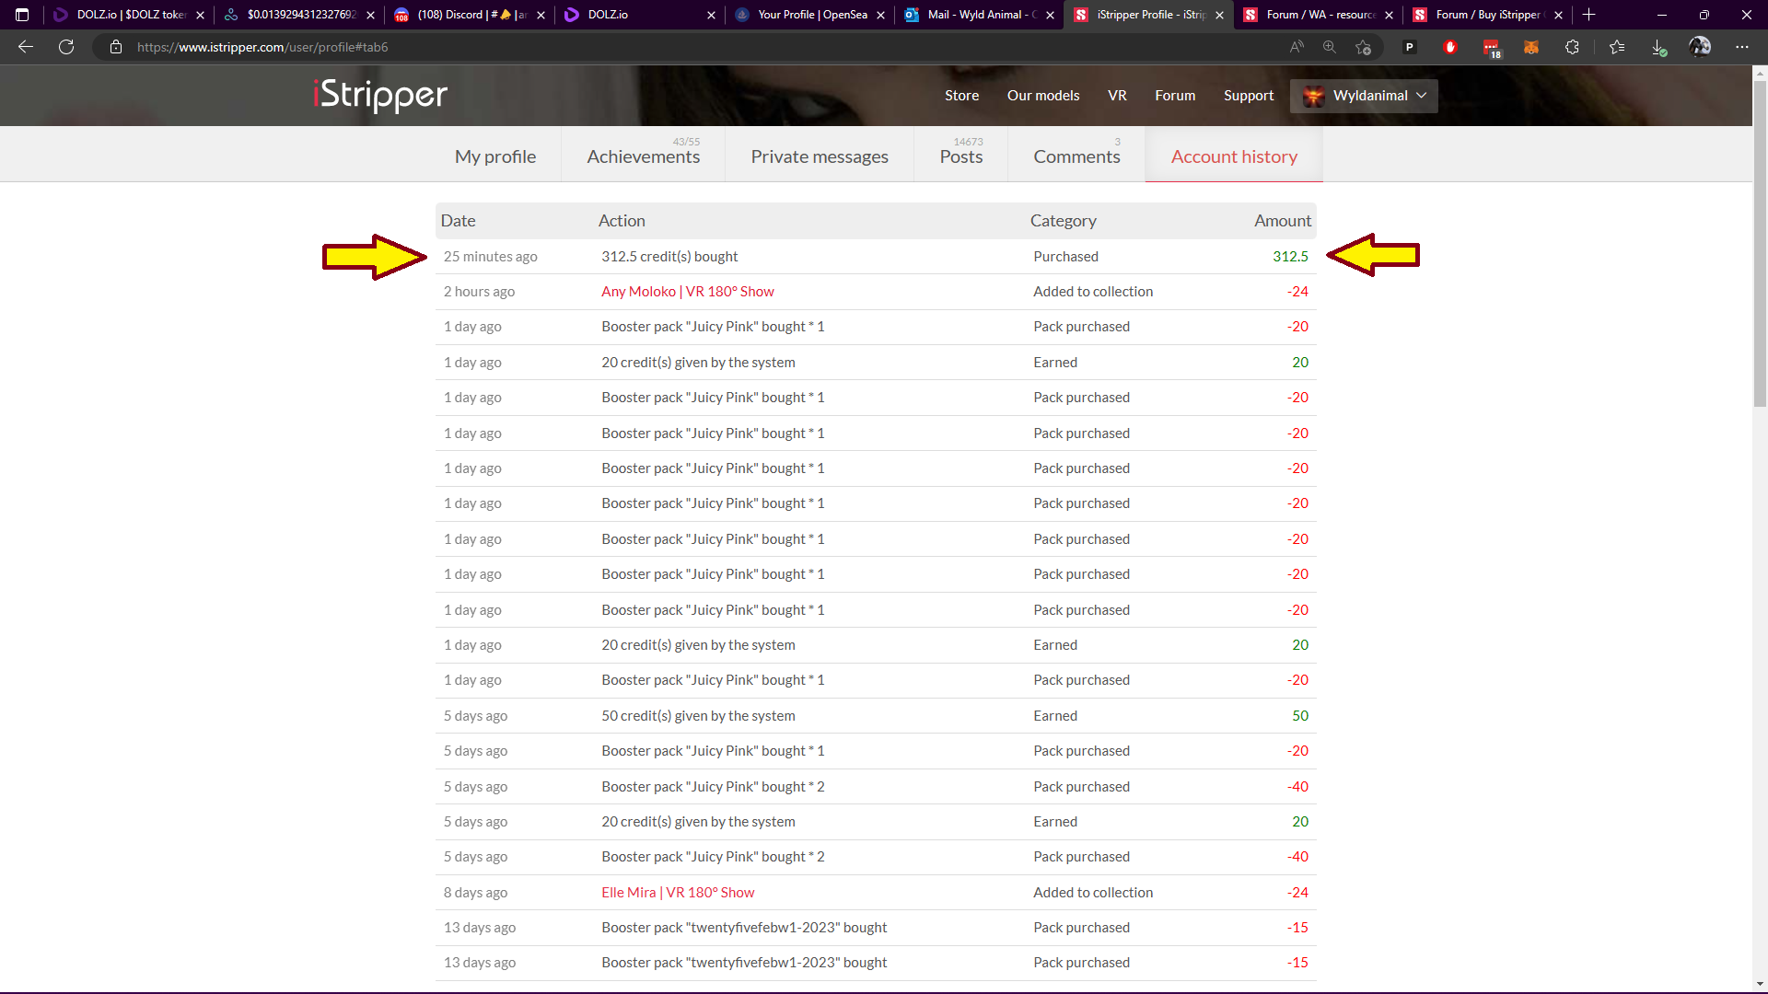Open the Downloads icon
Screen dimensions: 1768x994
pos(1658,48)
